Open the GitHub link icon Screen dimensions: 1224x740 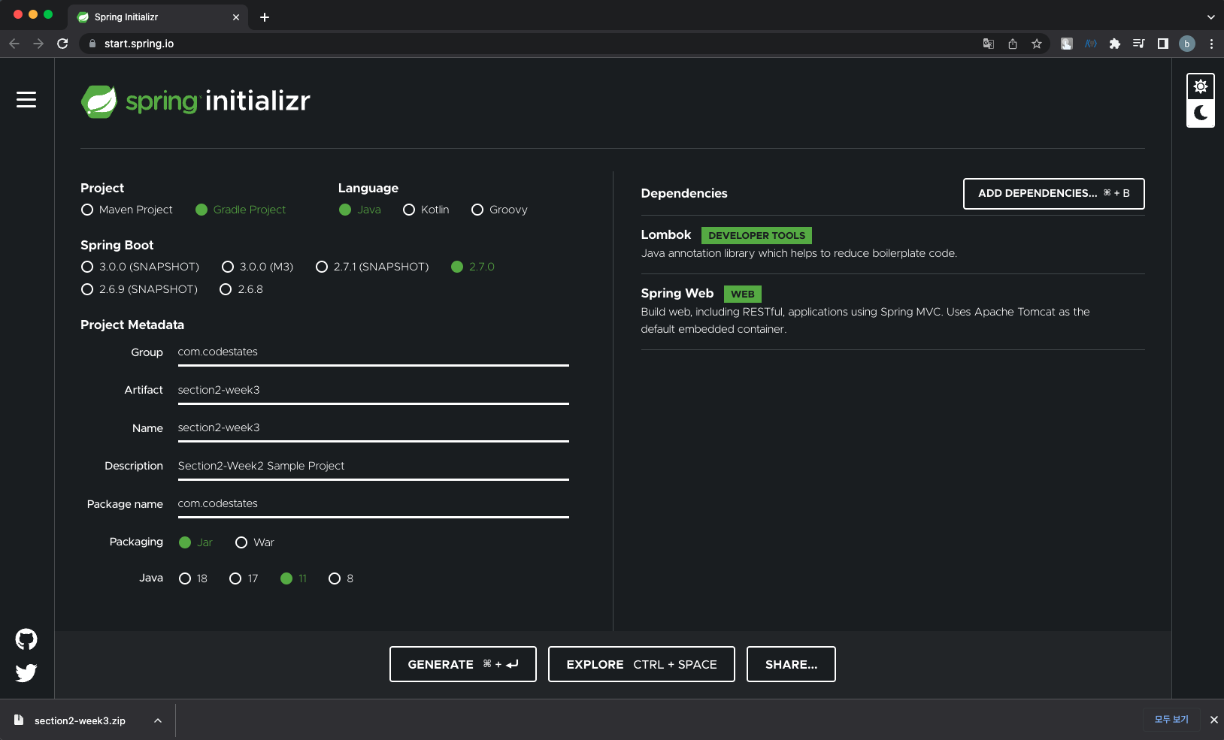click(x=26, y=639)
